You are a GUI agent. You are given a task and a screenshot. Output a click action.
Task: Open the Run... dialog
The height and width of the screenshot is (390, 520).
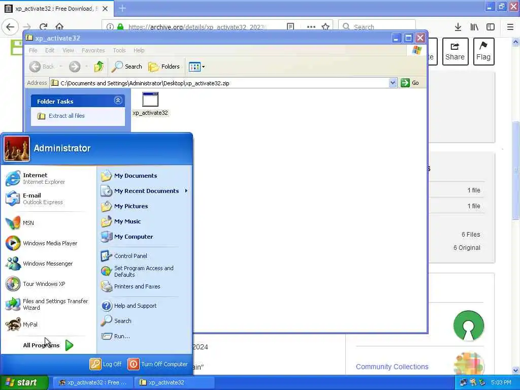pos(115,336)
